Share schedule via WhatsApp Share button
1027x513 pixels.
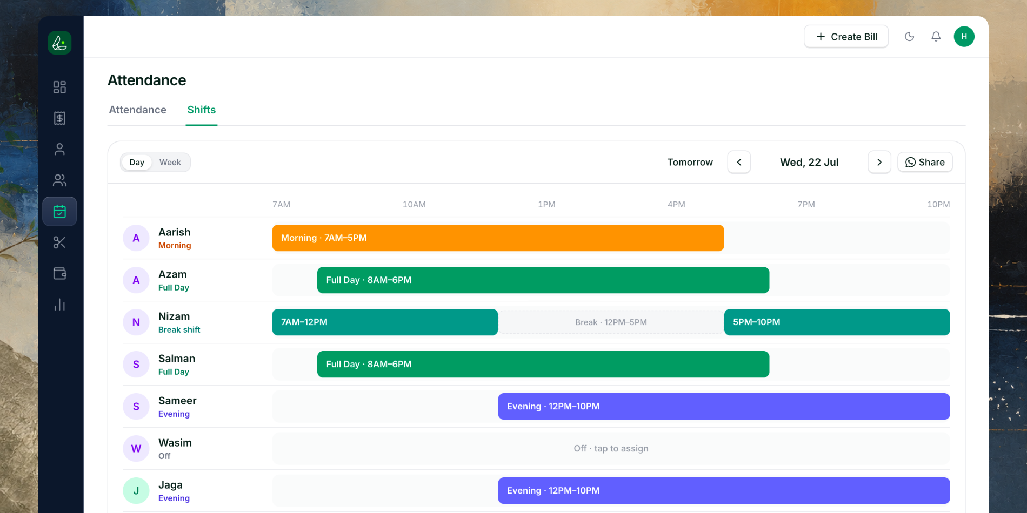click(x=925, y=162)
